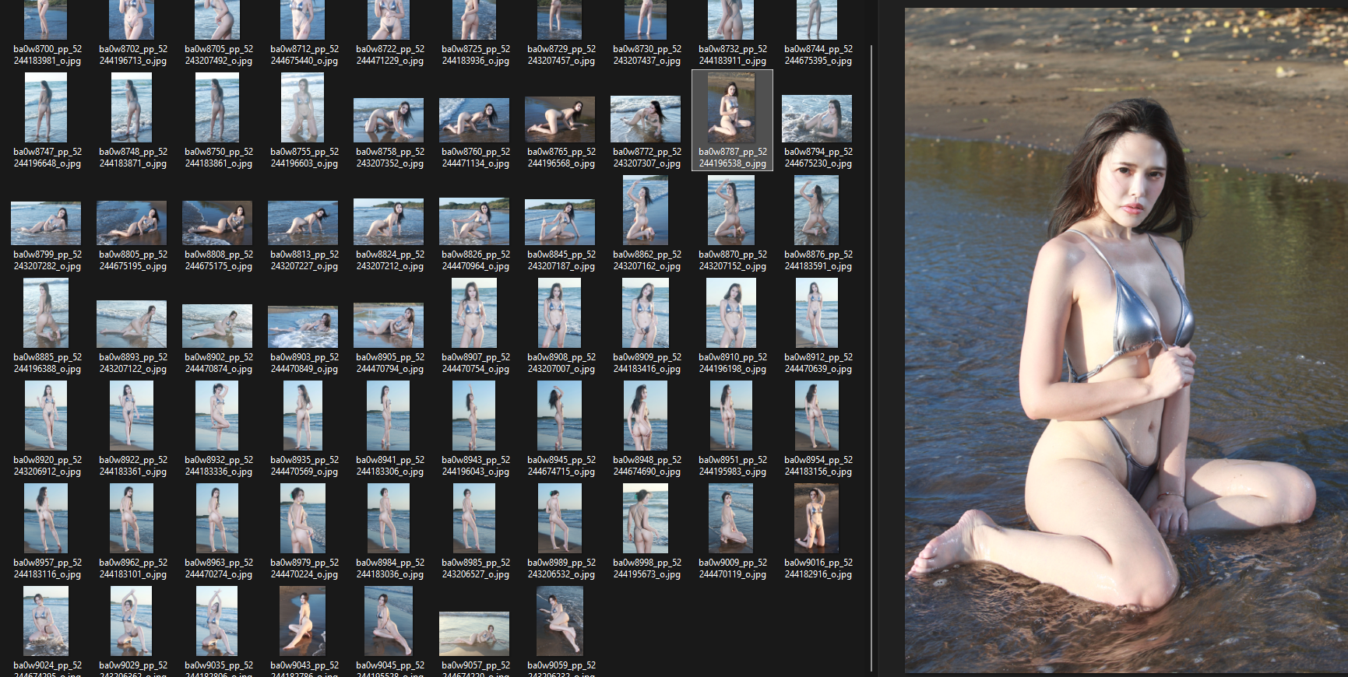1348x677 pixels.
Task: Pick the ba0w8845_pp_52 thumbnail
Action: pos(560,222)
